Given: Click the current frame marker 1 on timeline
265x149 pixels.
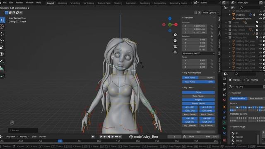Looking at the screenshot, I should tap(60, 141).
